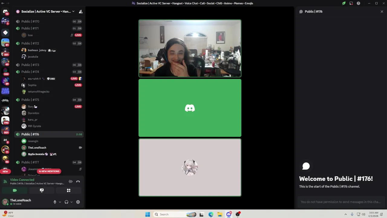Open the MAN CAVE server icon

pyautogui.click(x=5, y=91)
